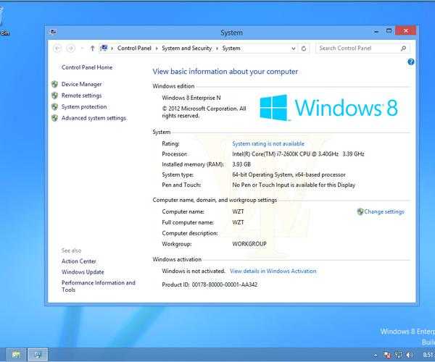Click the 64-bit Operating System value
435x362 pixels.
(x=289, y=174)
